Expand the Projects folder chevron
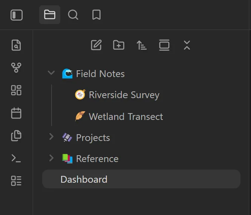Viewport: 251px width, 215px height. (x=51, y=136)
